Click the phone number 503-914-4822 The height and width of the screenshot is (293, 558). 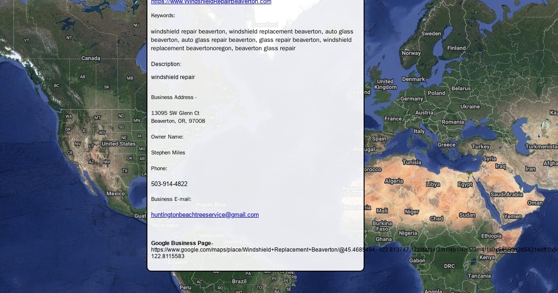click(169, 184)
